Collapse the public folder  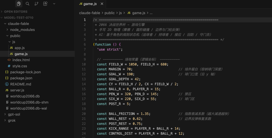point(37,36)
